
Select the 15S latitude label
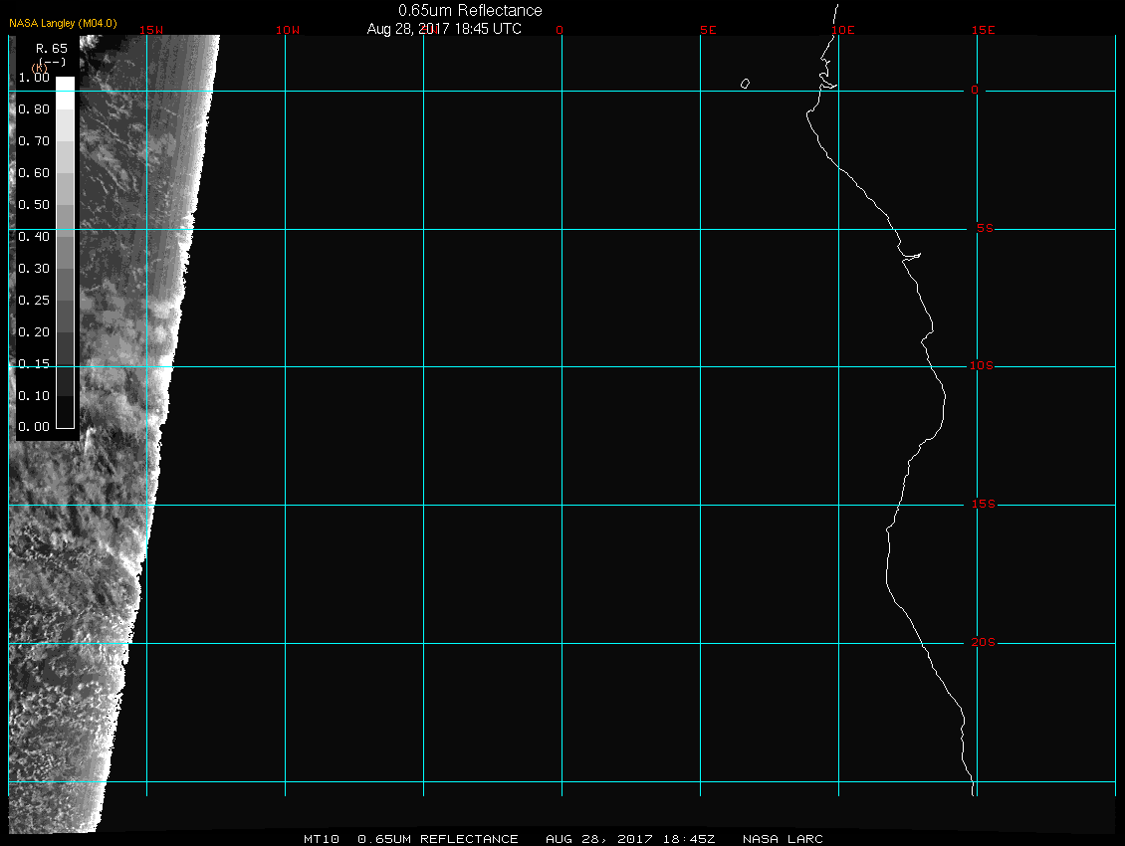click(982, 505)
